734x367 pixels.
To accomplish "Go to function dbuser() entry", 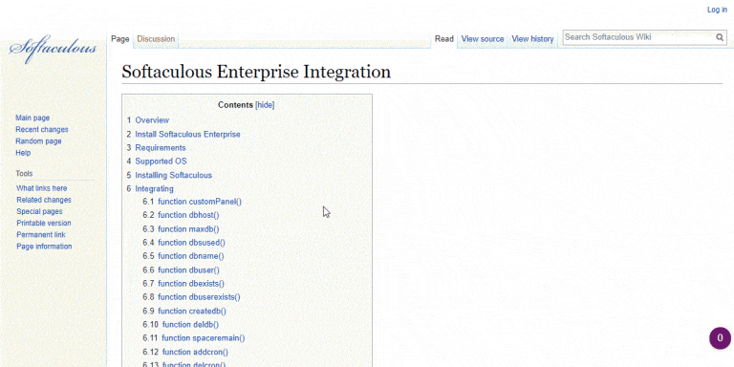I will 188,270.
